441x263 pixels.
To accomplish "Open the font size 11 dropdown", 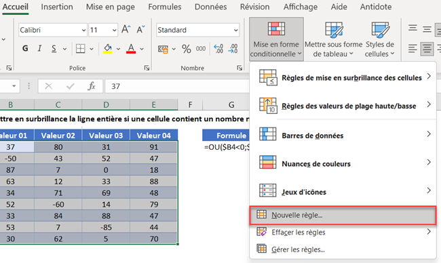I will click(x=114, y=30).
